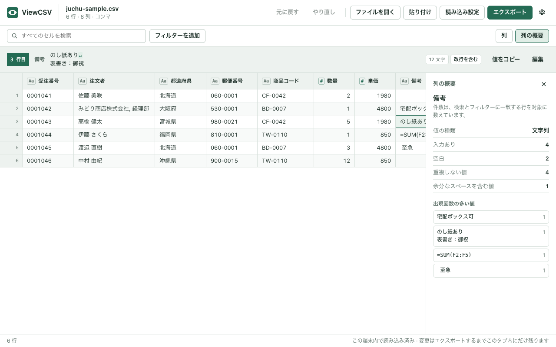Click the 貼り付け button

[420, 13]
